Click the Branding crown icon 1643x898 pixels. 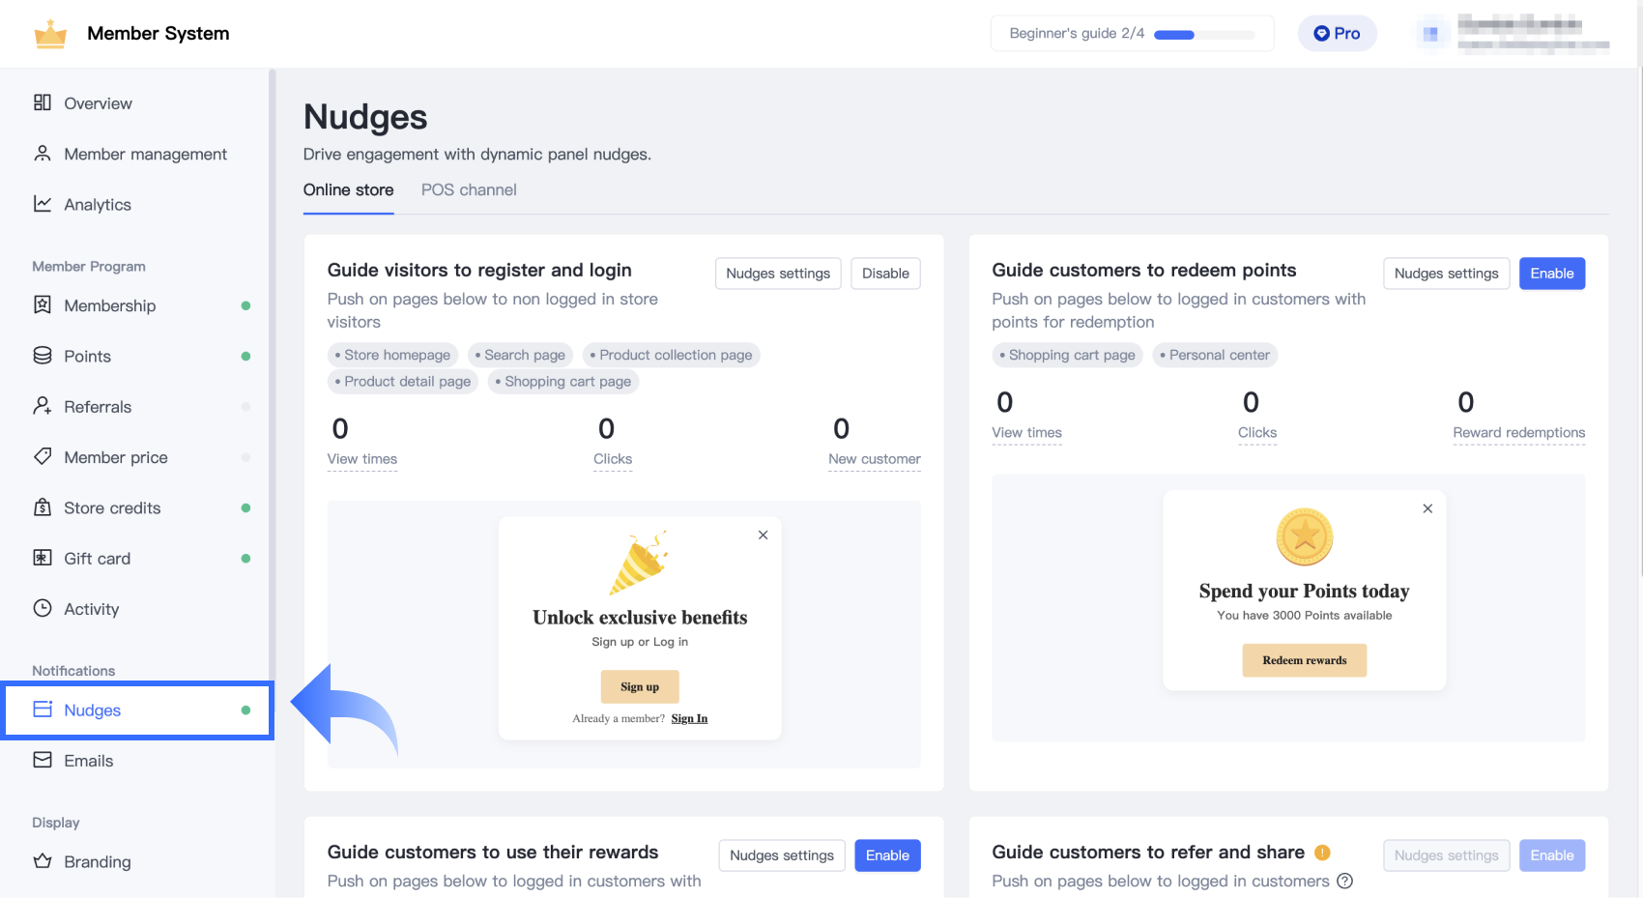pos(43,861)
